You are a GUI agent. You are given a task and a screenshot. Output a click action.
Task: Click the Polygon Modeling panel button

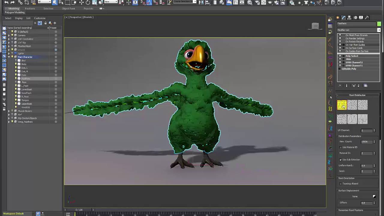pos(15,13)
